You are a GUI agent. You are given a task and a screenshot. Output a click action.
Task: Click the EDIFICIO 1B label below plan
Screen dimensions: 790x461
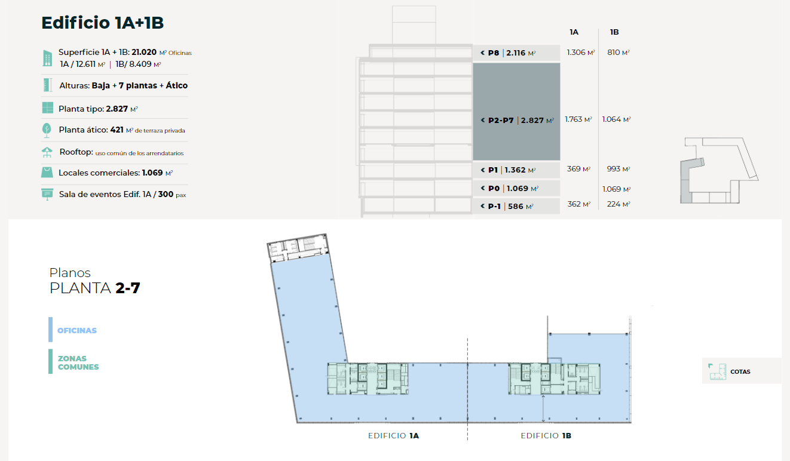click(x=546, y=436)
